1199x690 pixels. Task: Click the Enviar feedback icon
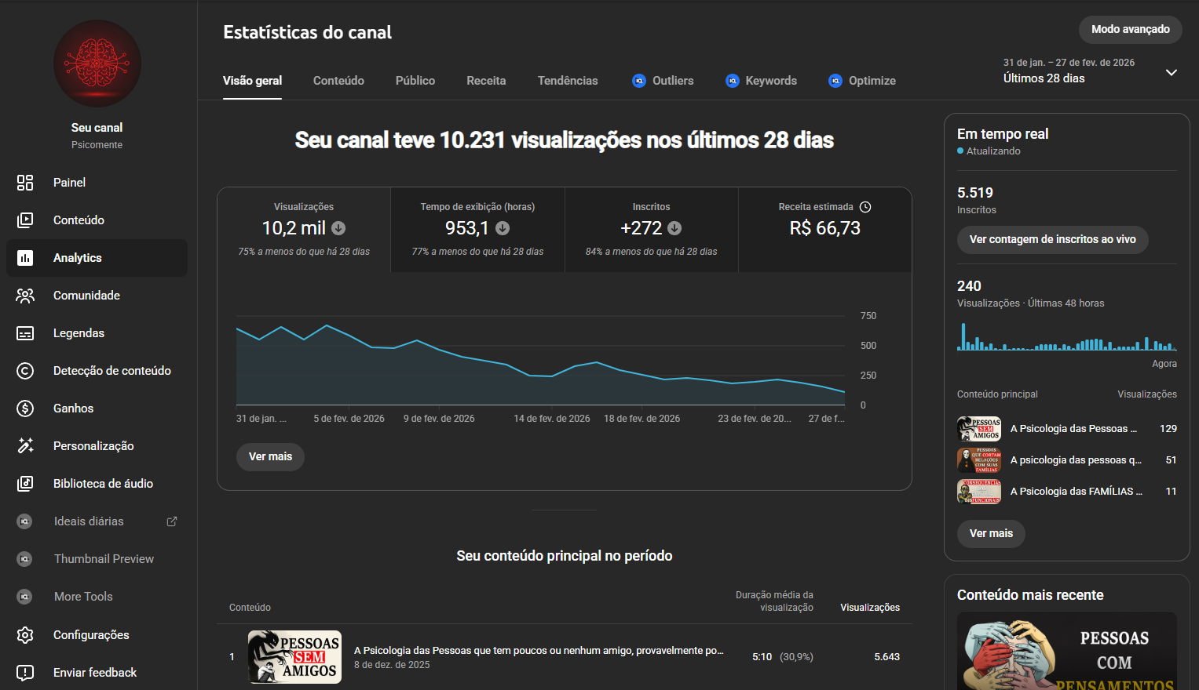[25, 673]
